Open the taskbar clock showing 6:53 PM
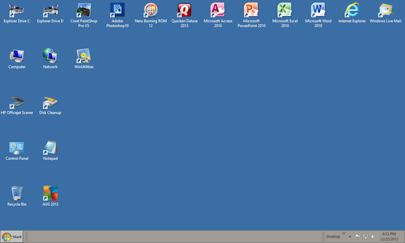Screen dimensions: 405x243 point(389,237)
